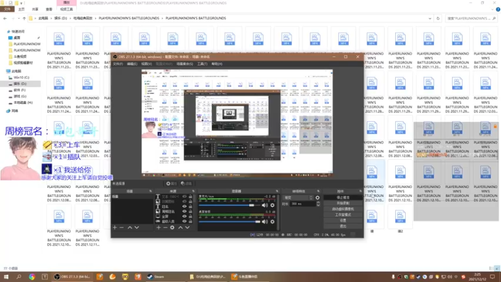501x282 pixels.
Task: Open taskbar search magnifier
Action: [x=19, y=276]
